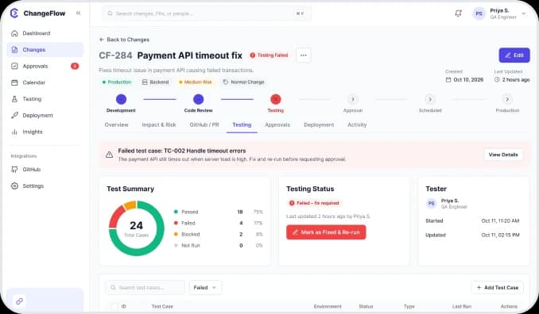This screenshot has height=314, width=539.
Task: Open Testing in the sidebar
Action: click(45, 99)
